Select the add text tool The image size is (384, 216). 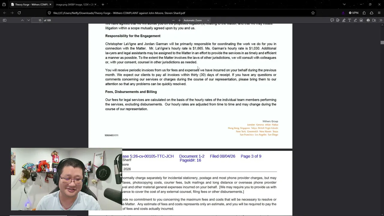click(x=349, y=20)
